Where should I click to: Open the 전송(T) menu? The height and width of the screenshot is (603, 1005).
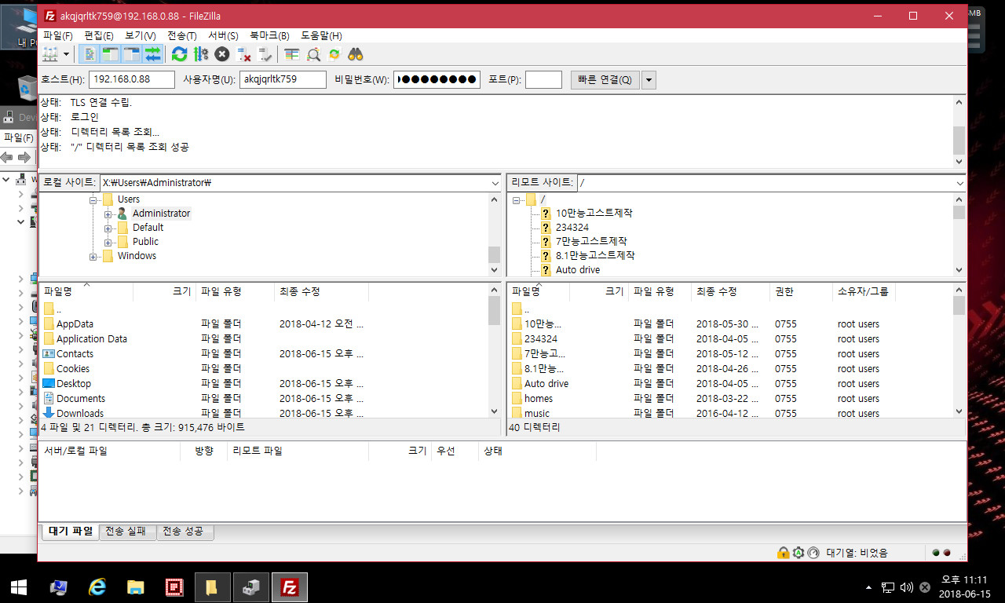pyautogui.click(x=182, y=36)
